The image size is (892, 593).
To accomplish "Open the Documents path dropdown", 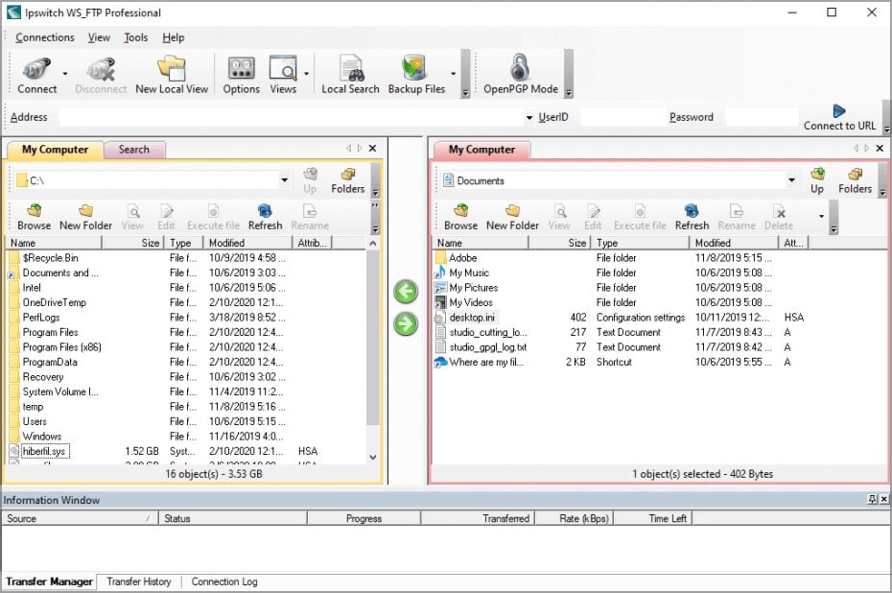I will pyautogui.click(x=791, y=180).
